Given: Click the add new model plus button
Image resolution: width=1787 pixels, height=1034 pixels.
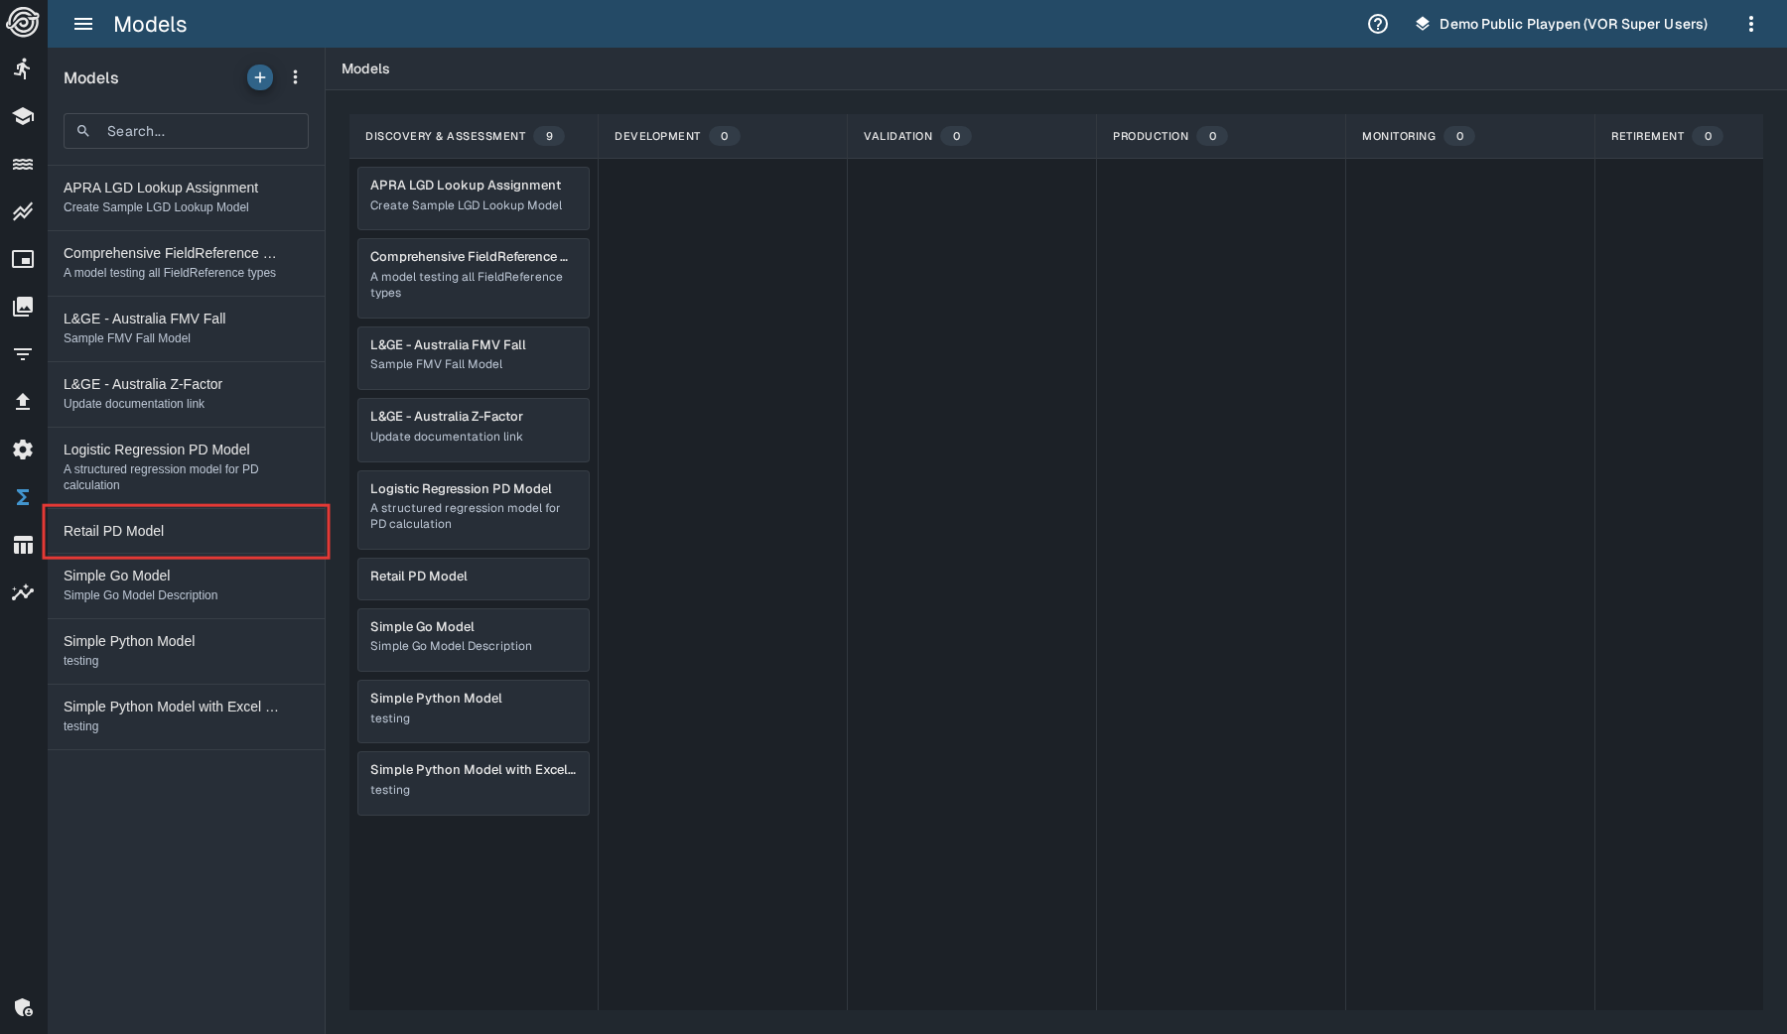Looking at the screenshot, I should click(260, 77).
